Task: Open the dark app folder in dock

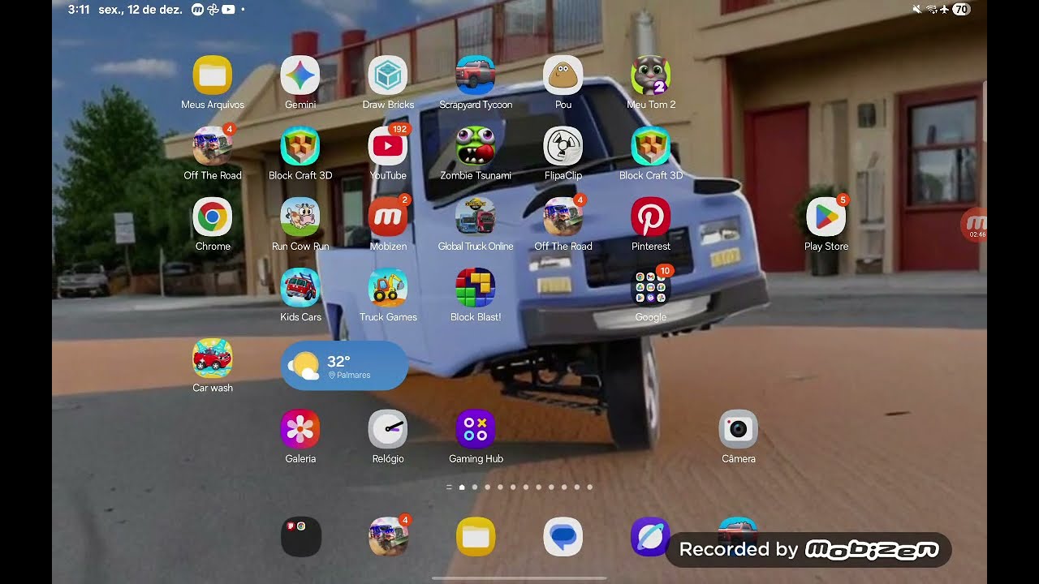Action: click(x=300, y=536)
